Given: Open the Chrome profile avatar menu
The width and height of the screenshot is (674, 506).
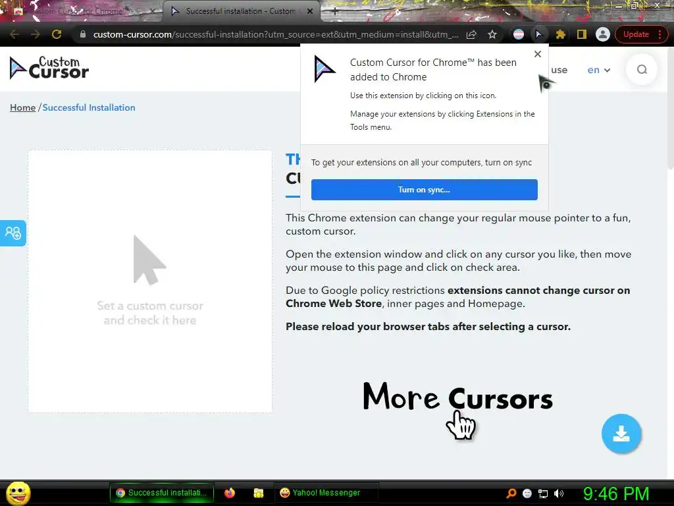Looking at the screenshot, I should 603,34.
